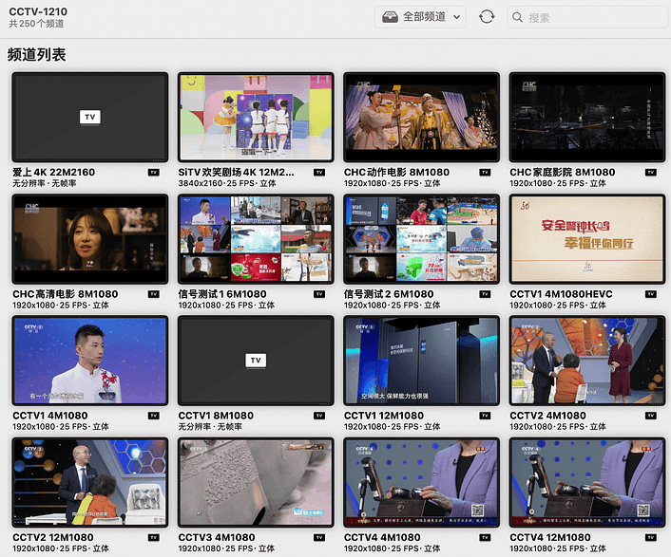Viewport: 671px width, 557px height.
Task: Click the 频道列表 heading
Action: coord(36,55)
